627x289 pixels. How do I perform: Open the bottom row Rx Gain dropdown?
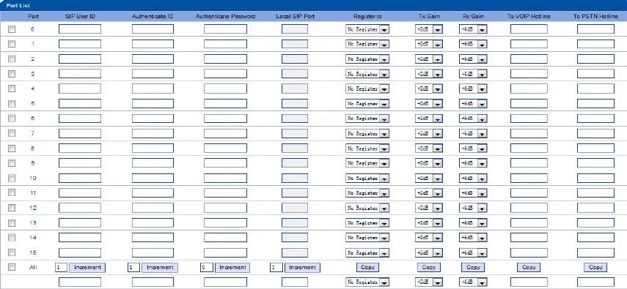[473, 282]
